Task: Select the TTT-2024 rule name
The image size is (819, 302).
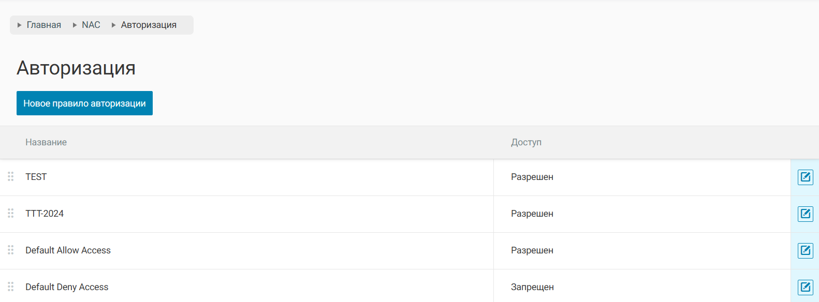Action: [x=45, y=214]
